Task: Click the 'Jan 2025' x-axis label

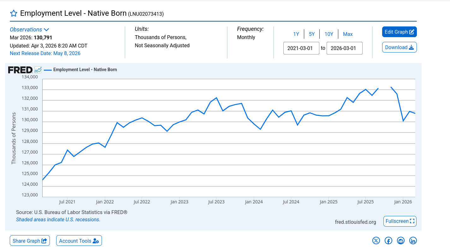Action: [329, 202]
